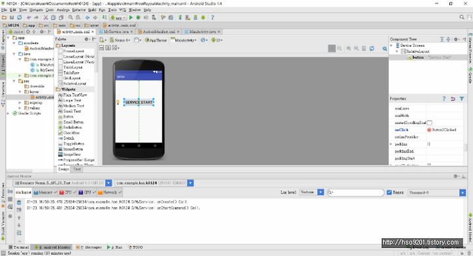
Task: Click the green Run app play icon
Action: (131, 18)
